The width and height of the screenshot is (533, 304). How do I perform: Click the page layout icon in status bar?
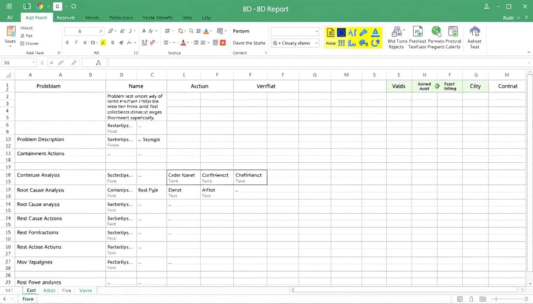483,299
